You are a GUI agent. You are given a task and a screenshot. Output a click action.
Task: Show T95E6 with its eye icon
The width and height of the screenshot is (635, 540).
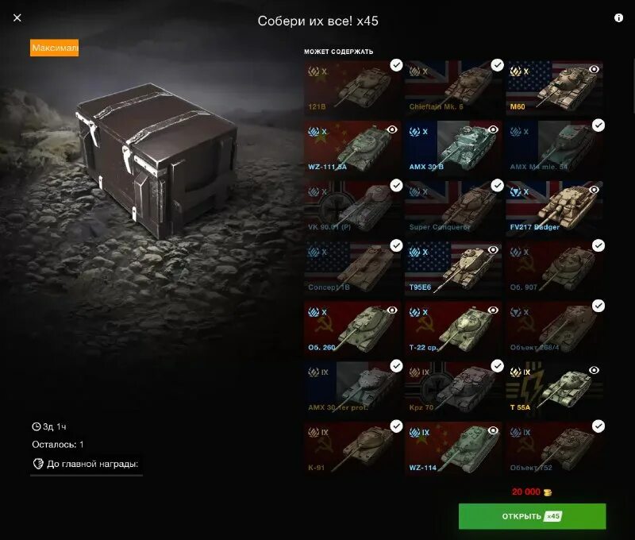[x=492, y=250]
